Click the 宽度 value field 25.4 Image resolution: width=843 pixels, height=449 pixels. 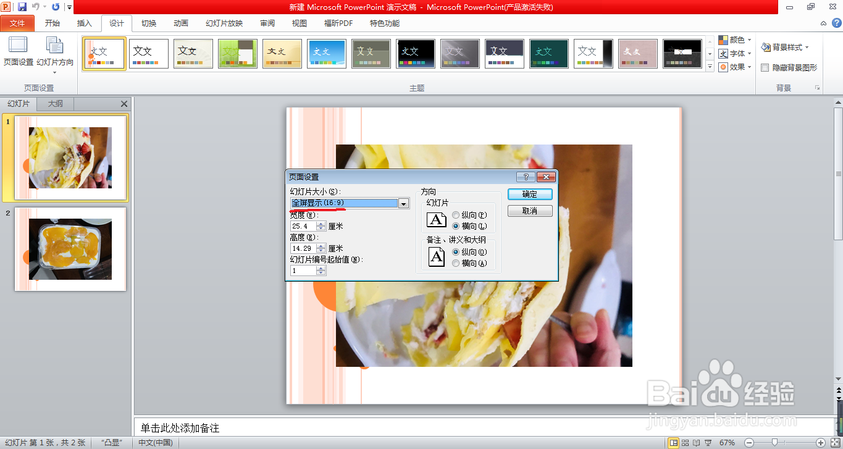click(303, 226)
